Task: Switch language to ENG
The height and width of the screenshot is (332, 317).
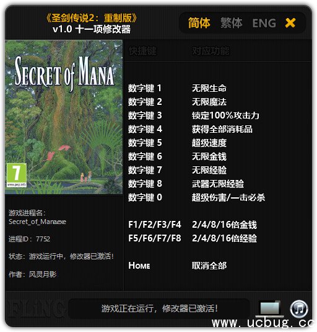Action: click(264, 24)
